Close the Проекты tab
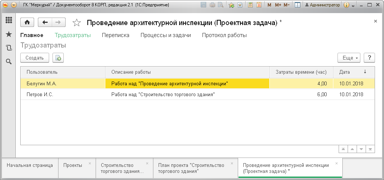 [90, 163]
